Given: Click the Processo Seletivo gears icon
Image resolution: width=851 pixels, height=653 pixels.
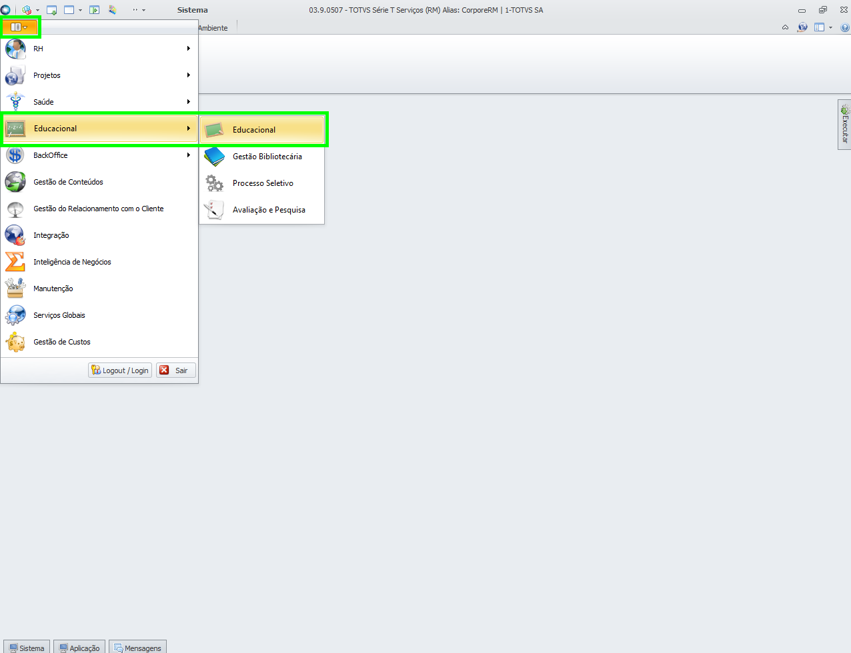Looking at the screenshot, I should coord(214,183).
